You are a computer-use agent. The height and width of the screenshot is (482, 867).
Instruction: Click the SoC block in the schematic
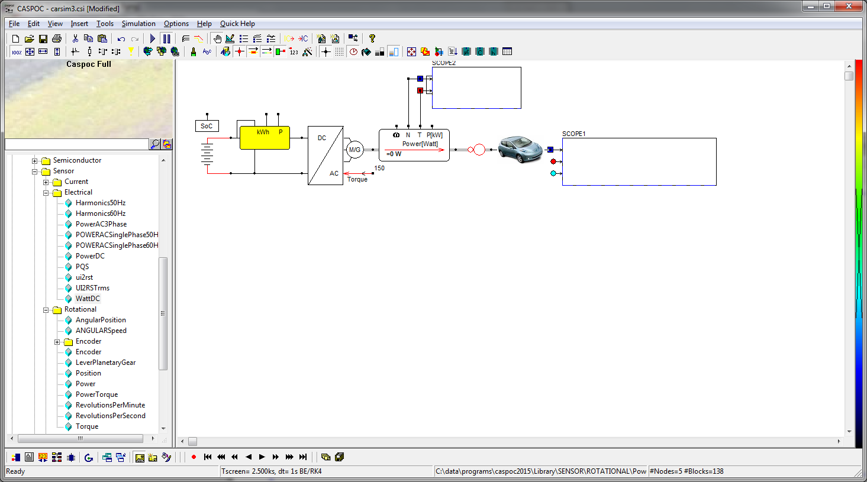(207, 126)
